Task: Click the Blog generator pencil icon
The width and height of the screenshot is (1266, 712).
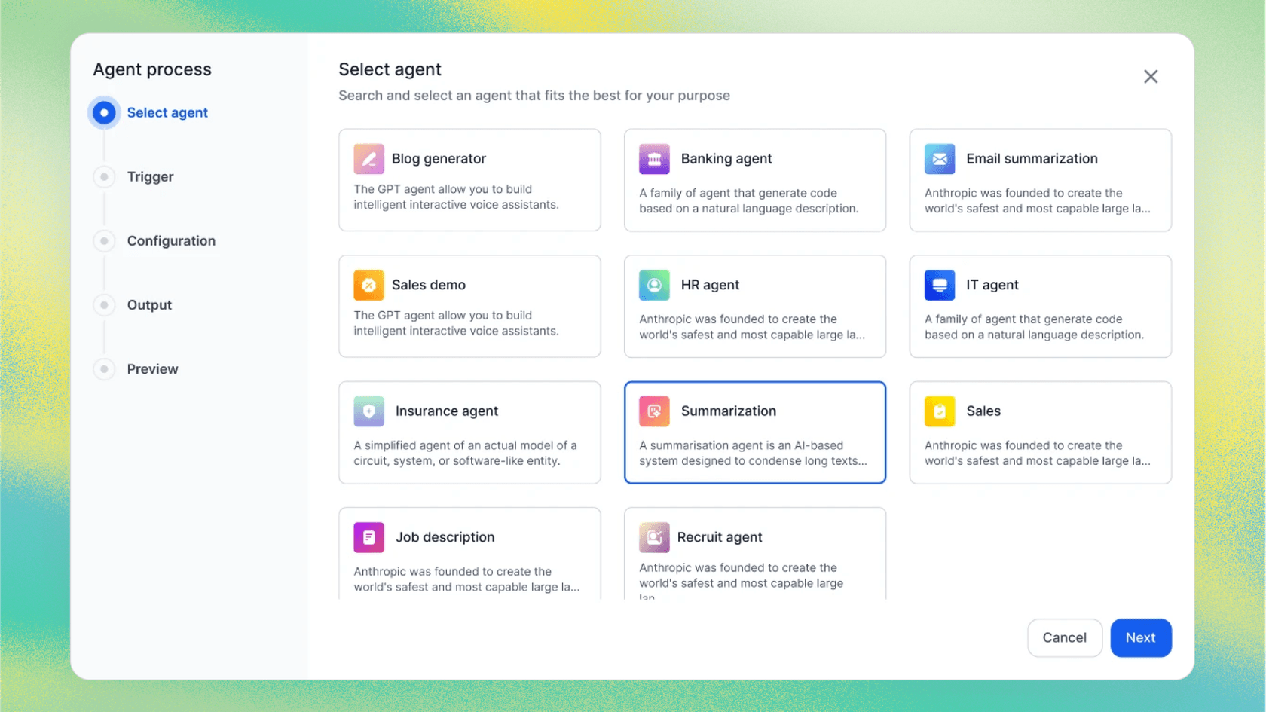Action: point(368,159)
